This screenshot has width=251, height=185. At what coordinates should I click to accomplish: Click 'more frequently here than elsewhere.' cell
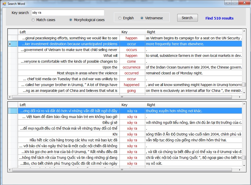[194, 44]
